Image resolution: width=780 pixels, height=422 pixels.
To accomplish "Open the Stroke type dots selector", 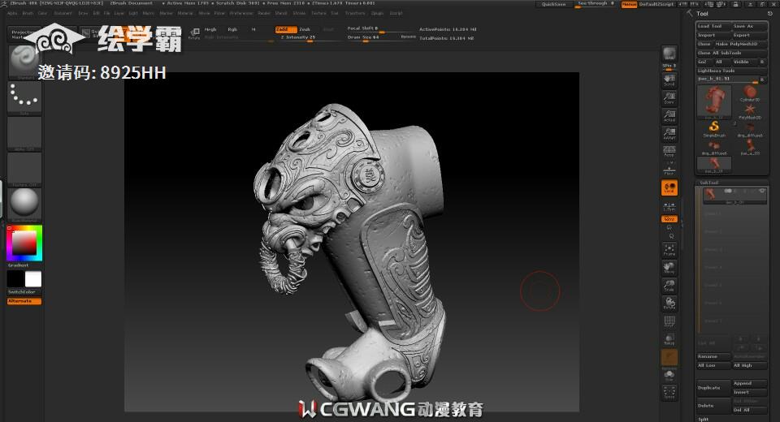I will click(x=24, y=97).
